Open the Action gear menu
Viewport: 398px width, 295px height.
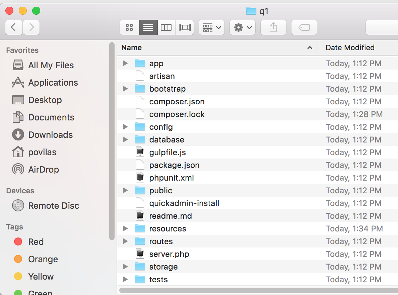click(242, 27)
